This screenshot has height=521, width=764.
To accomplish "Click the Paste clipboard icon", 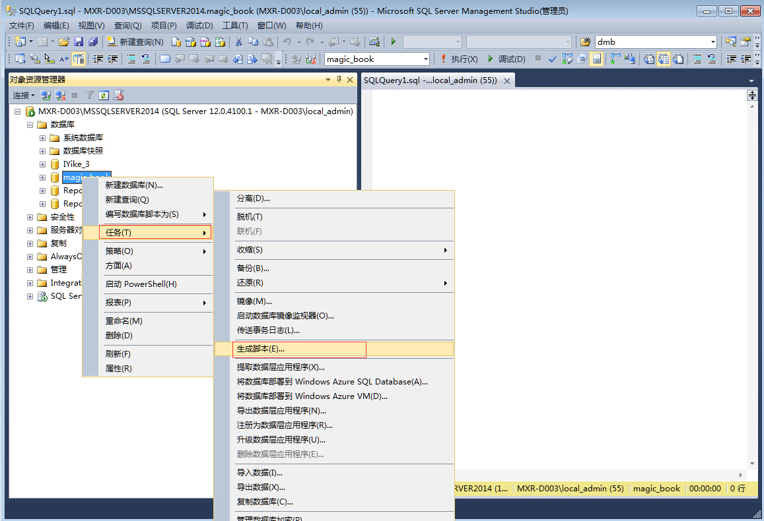I will pos(268,42).
